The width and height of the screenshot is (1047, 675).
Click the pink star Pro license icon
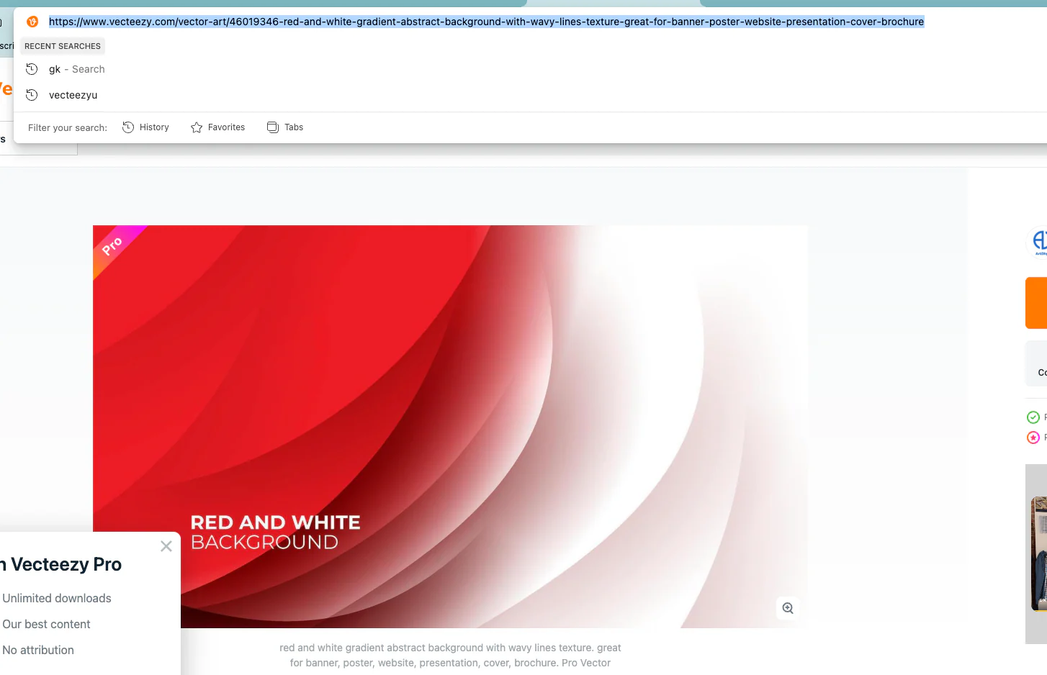(x=1033, y=438)
